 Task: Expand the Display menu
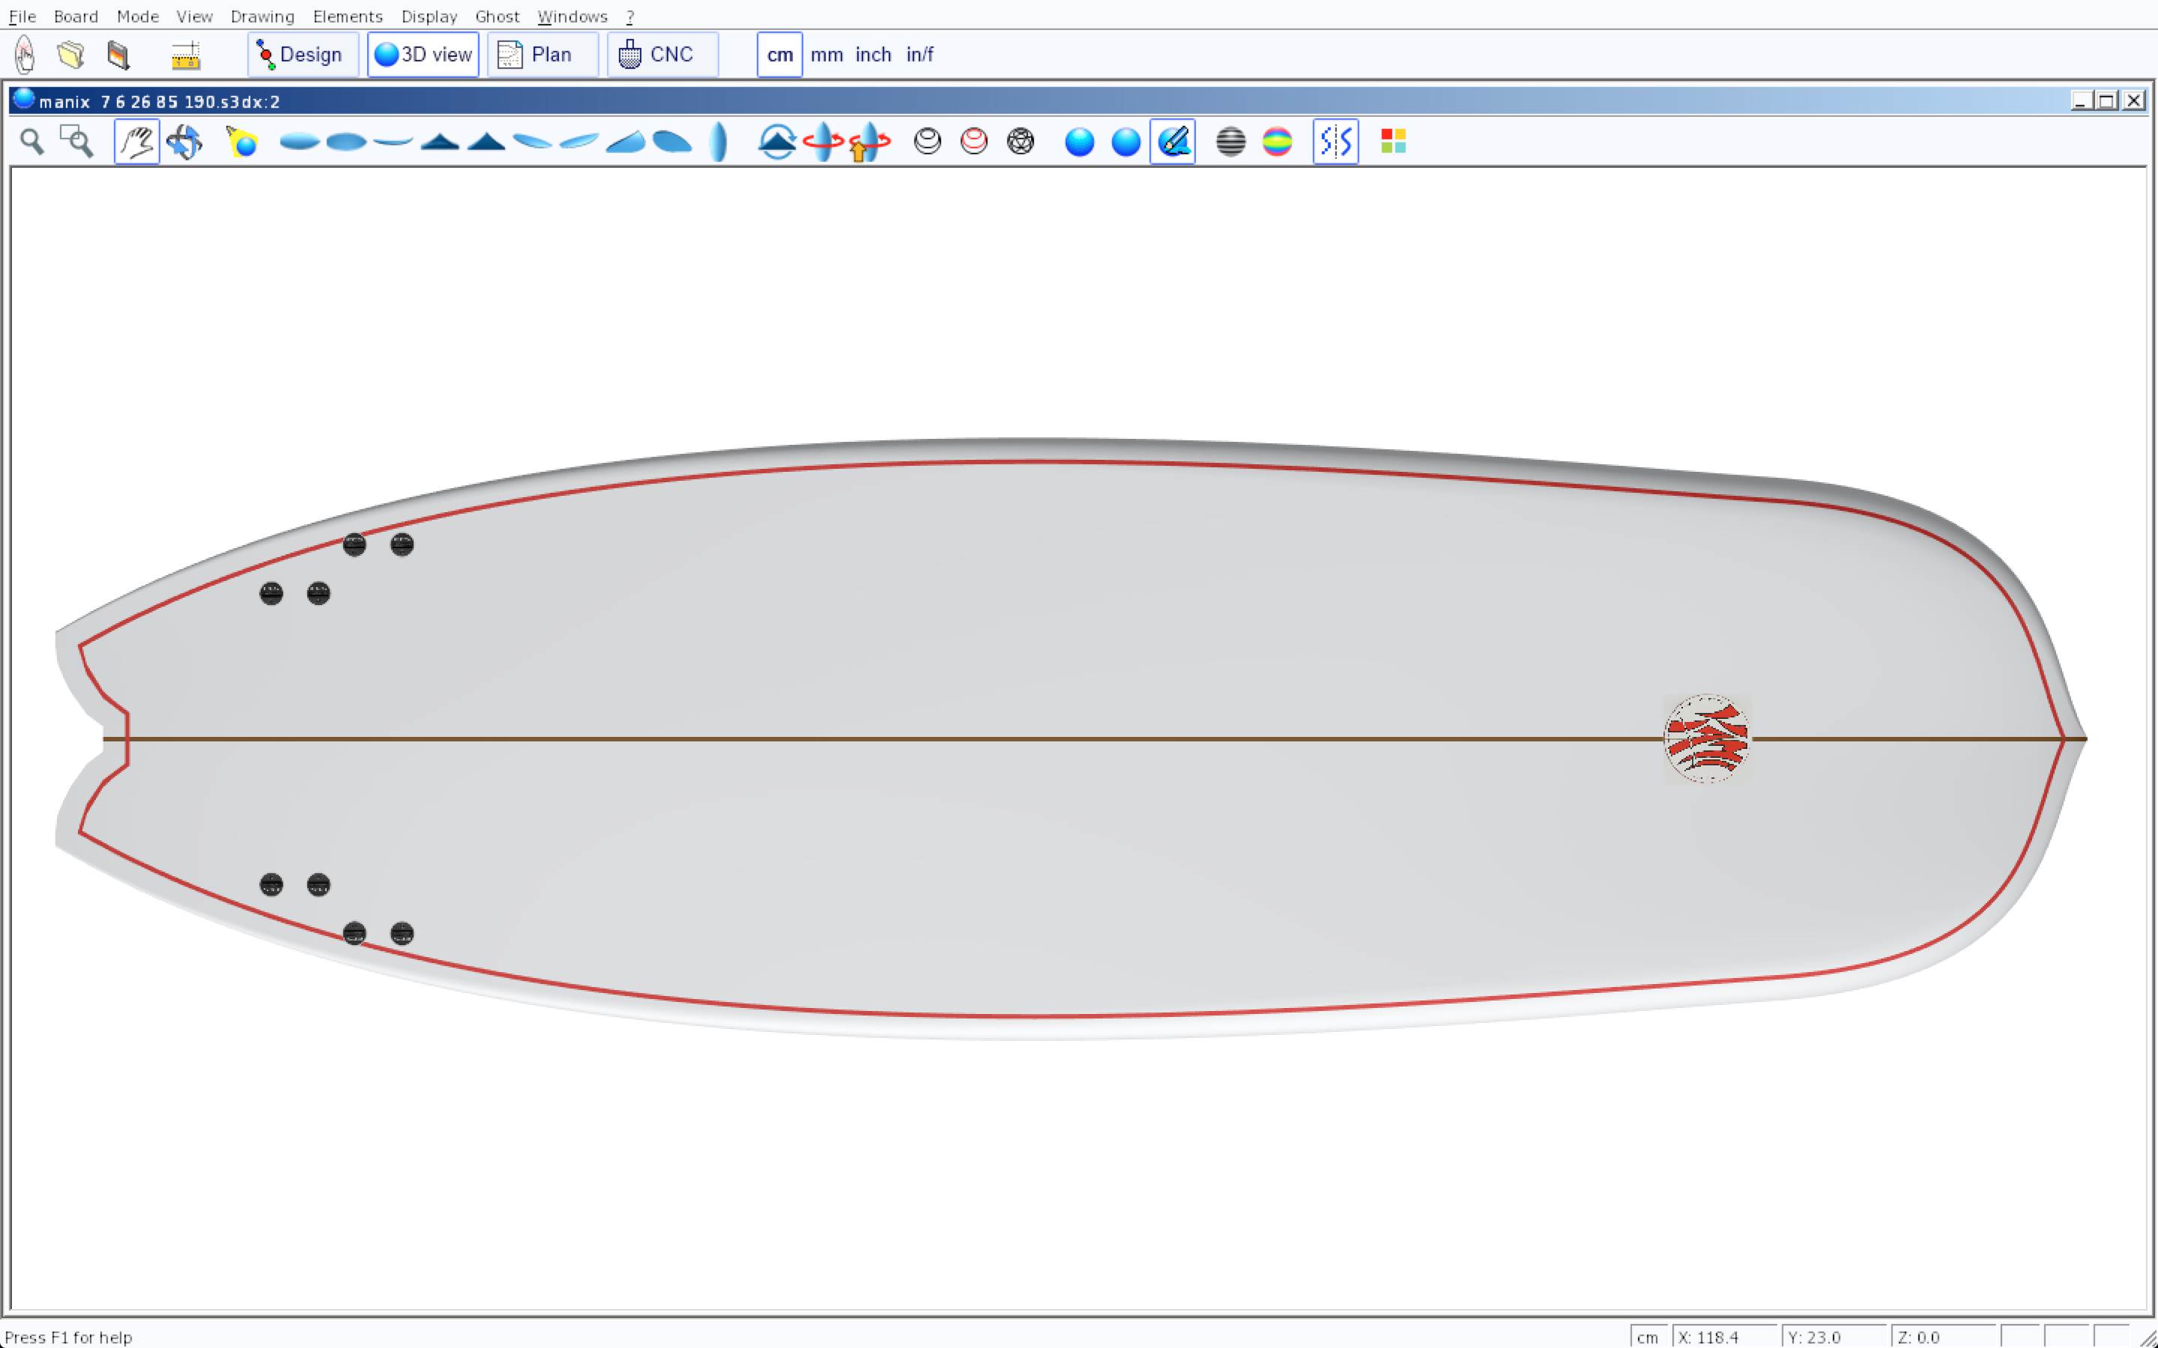(429, 16)
